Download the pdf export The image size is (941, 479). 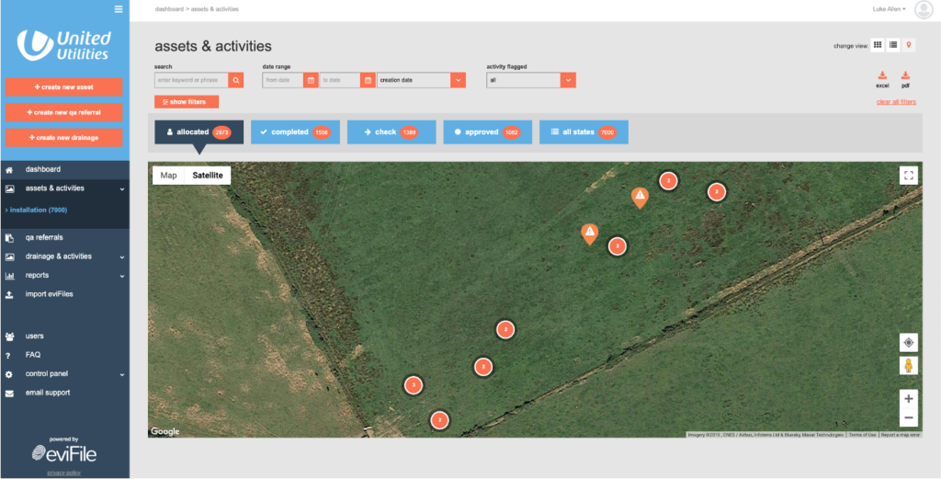(905, 80)
